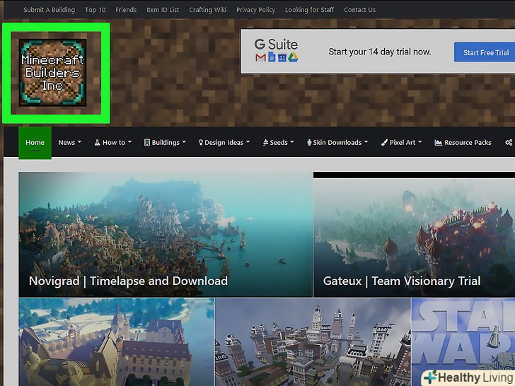Select the Home tab
The width and height of the screenshot is (515, 386).
[x=35, y=143]
